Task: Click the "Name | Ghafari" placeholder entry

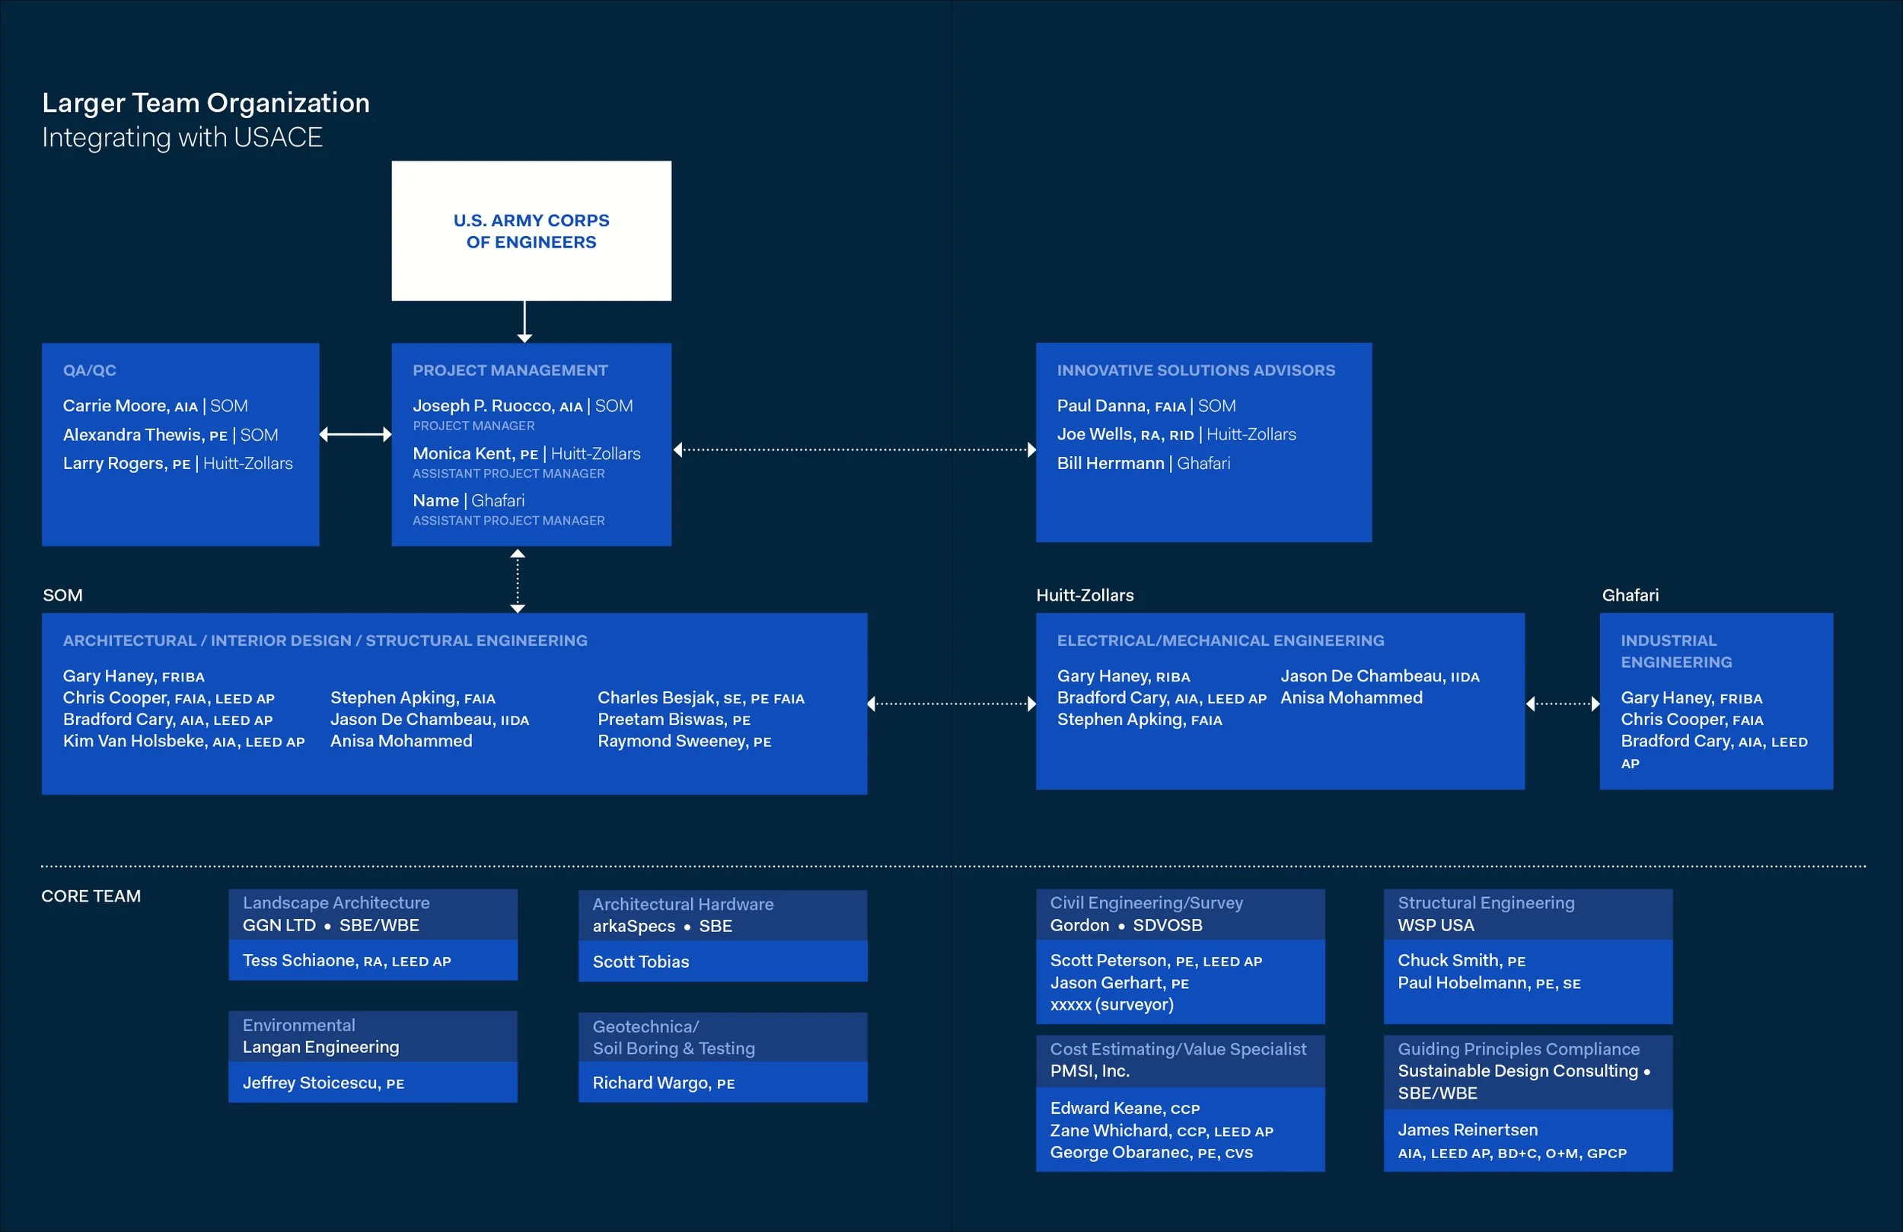Action: 469,501
